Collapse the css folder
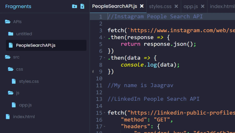 point(11,69)
